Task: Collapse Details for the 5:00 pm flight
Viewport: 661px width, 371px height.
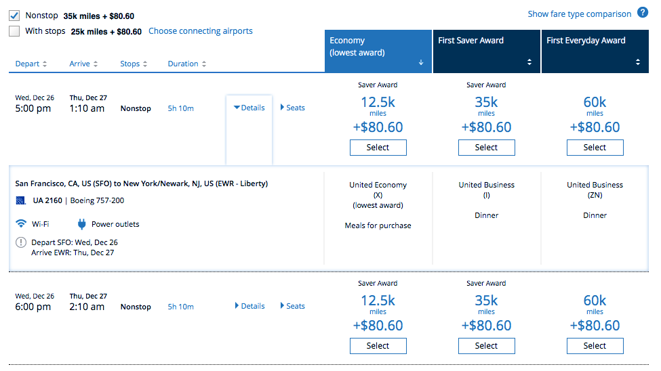Action: [x=249, y=108]
